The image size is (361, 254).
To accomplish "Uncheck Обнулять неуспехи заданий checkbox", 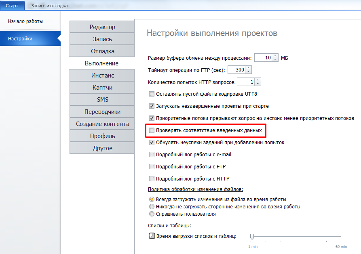I will click(152, 143).
